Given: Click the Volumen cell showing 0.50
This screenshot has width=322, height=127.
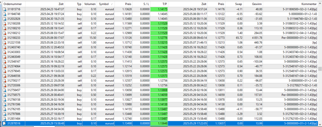Looking at the screenshot, I should [93, 95].
